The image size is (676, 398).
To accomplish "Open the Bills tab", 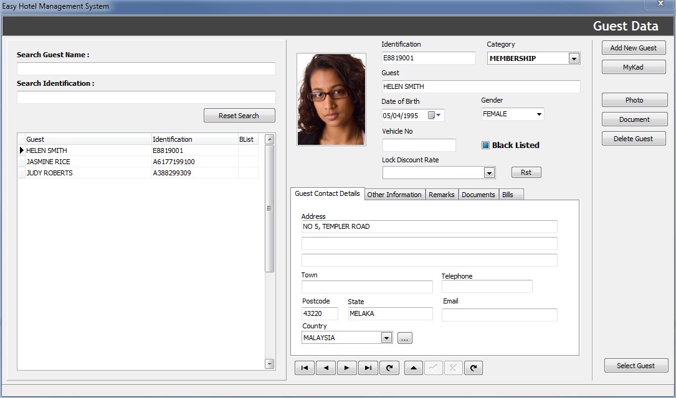I will tap(508, 195).
